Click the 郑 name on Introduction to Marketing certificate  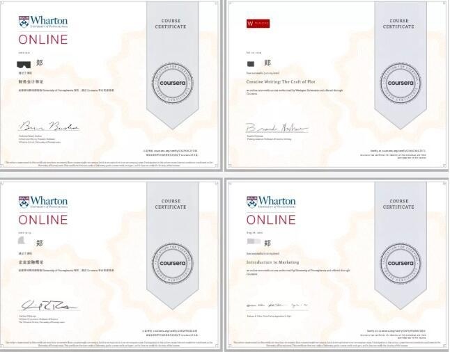[x=267, y=243]
